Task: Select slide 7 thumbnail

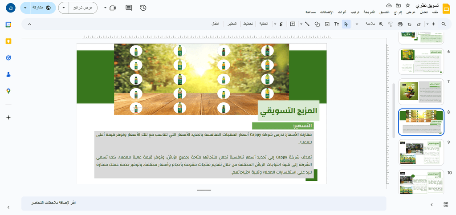Action: pos(421,92)
